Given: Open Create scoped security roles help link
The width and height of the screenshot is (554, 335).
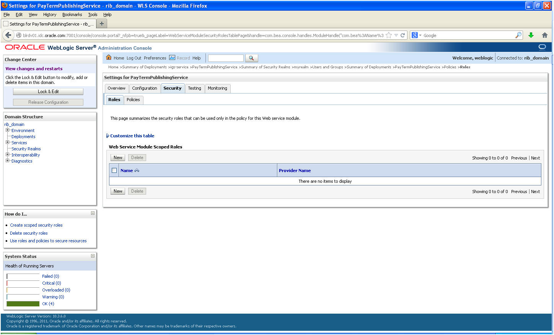Looking at the screenshot, I should coord(36,225).
